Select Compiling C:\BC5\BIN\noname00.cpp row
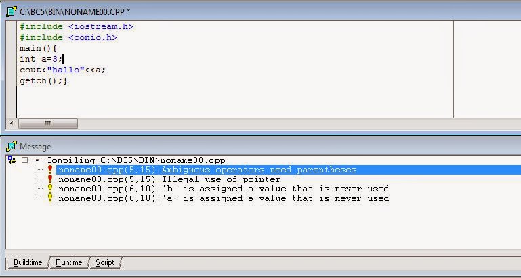The image size is (521, 278). click(136, 160)
